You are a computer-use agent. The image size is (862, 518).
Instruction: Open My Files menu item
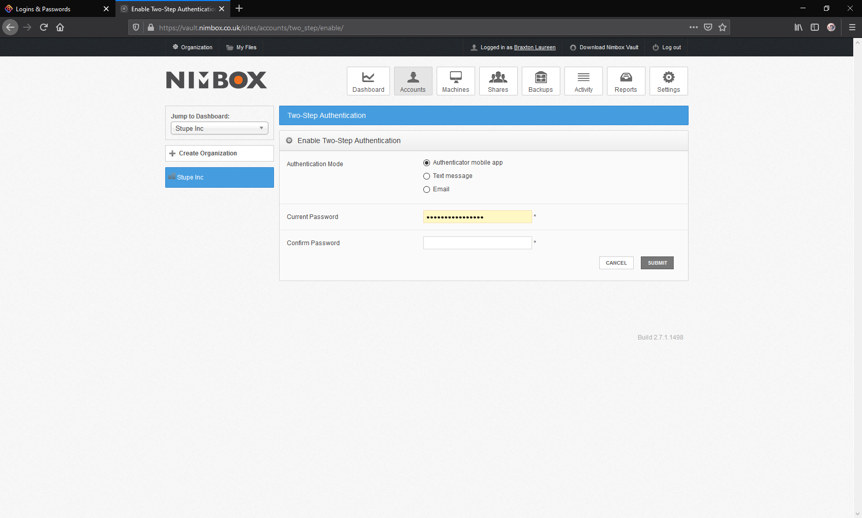(x=241, y=47)
